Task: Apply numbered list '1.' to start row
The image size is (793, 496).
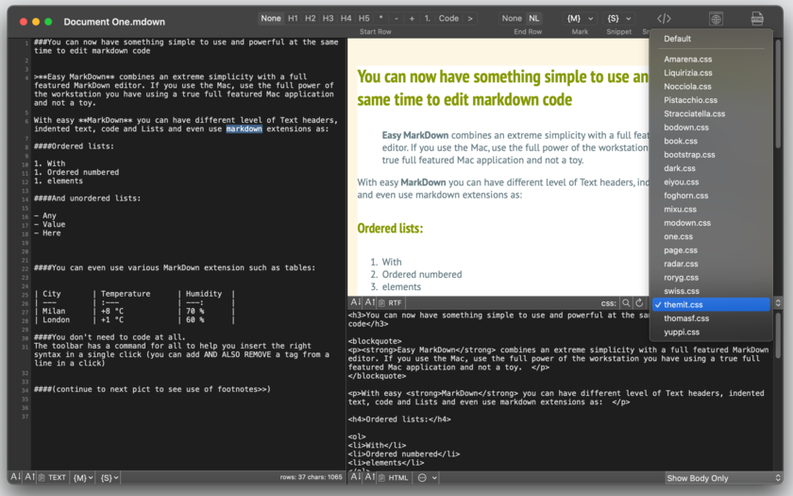Action: coord(428,18)
